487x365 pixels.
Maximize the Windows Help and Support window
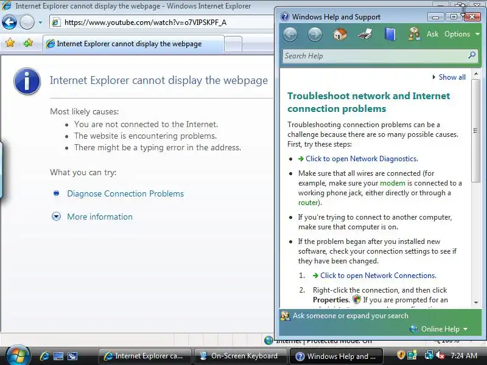pos(454,17)
